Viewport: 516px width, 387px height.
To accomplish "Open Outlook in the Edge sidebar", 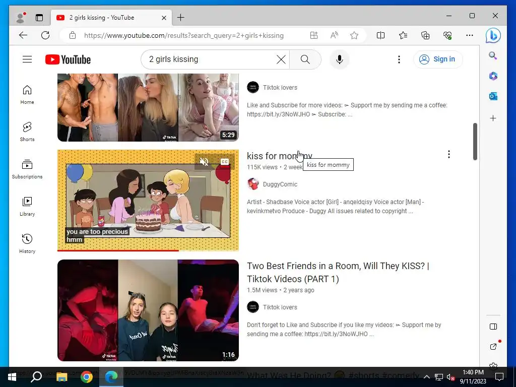I will [x=493, y=96].
